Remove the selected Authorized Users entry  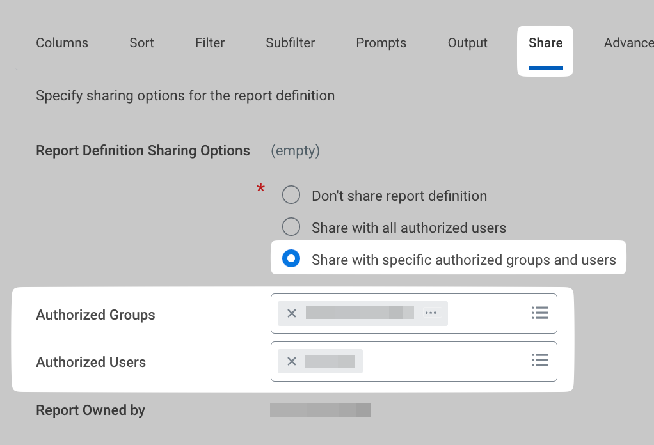coord(292,361)
